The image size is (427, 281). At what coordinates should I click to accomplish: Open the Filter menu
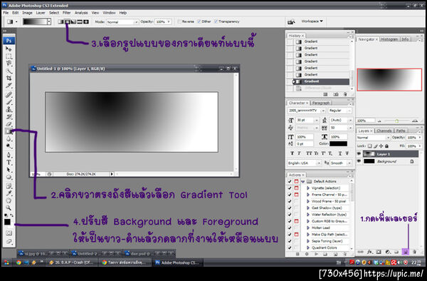pos(66,13)
